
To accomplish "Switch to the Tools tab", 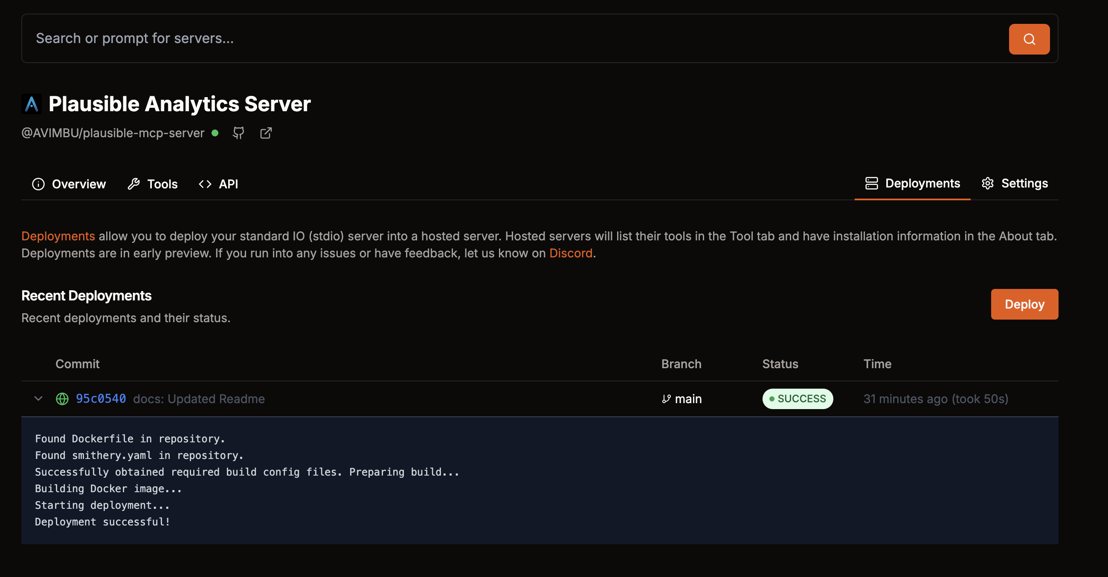I will coord(153,184).
